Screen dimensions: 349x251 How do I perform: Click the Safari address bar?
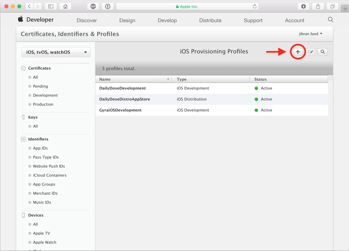(188, 6)
